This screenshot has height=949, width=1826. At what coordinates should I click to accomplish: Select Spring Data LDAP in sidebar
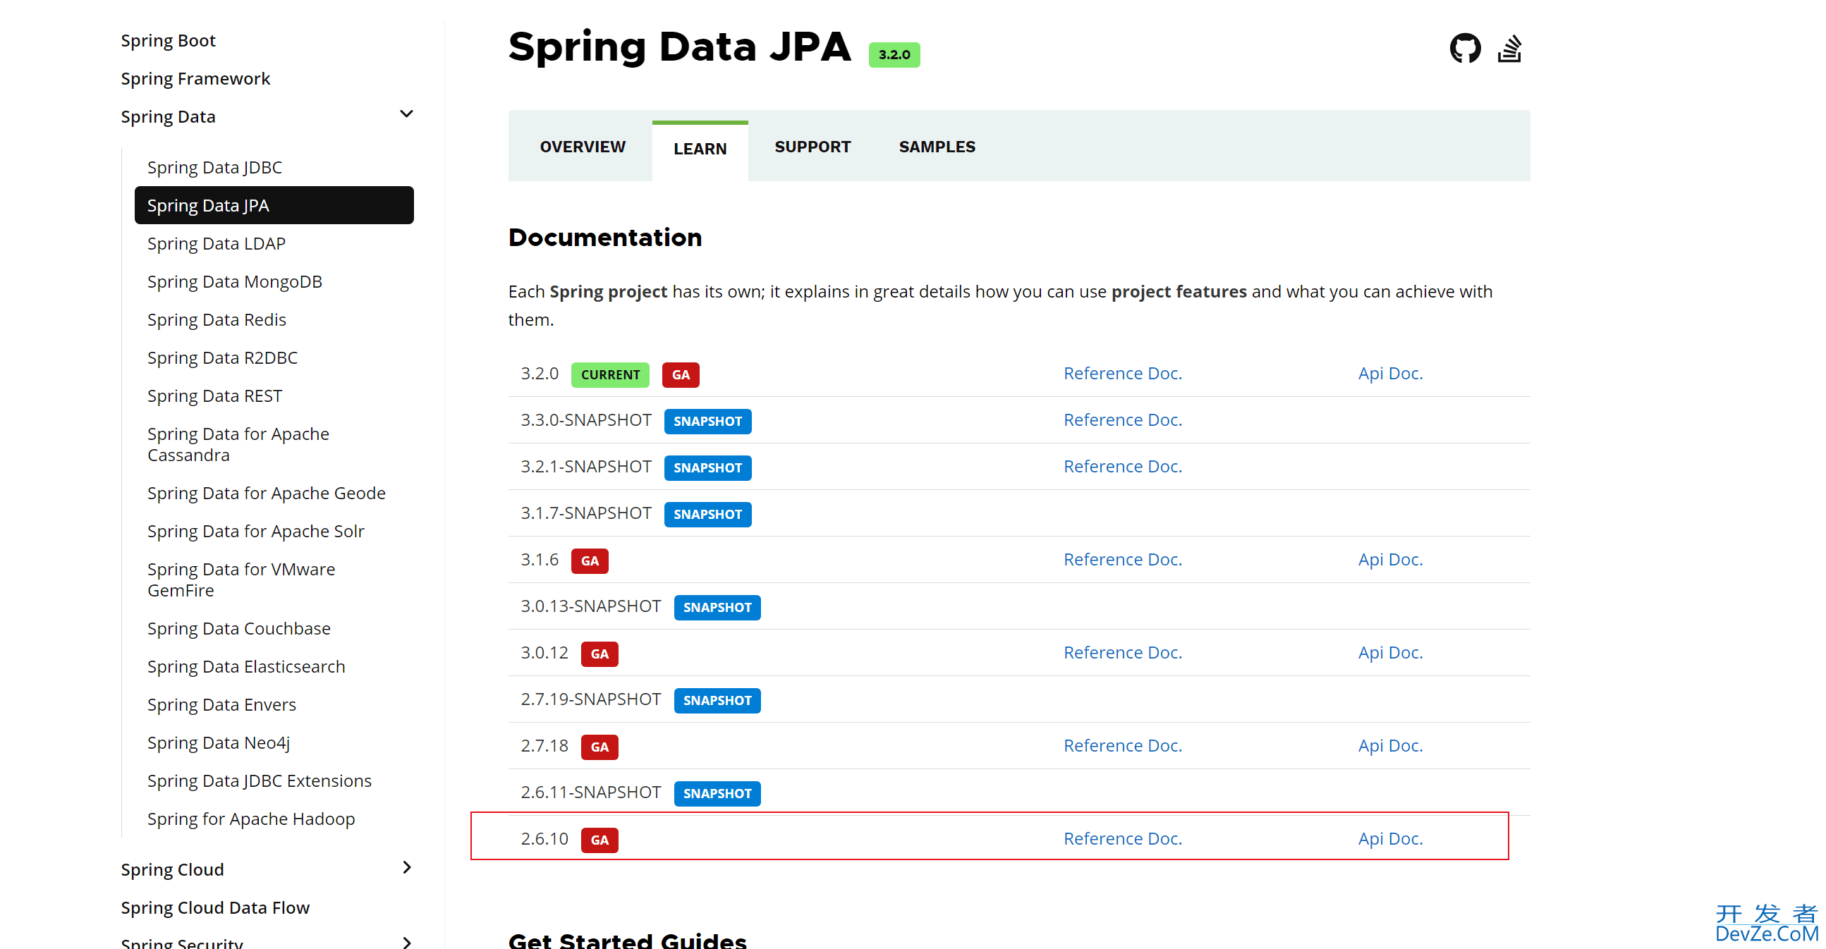point(217,244)
